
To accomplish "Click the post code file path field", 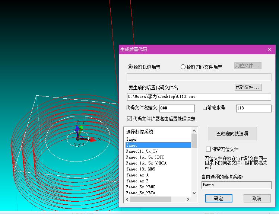I will tap(199, 97).
